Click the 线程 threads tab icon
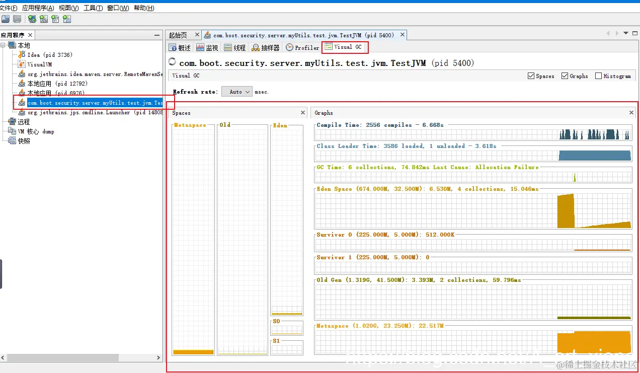Screen dimensions: 640x373 coord(228,47)
